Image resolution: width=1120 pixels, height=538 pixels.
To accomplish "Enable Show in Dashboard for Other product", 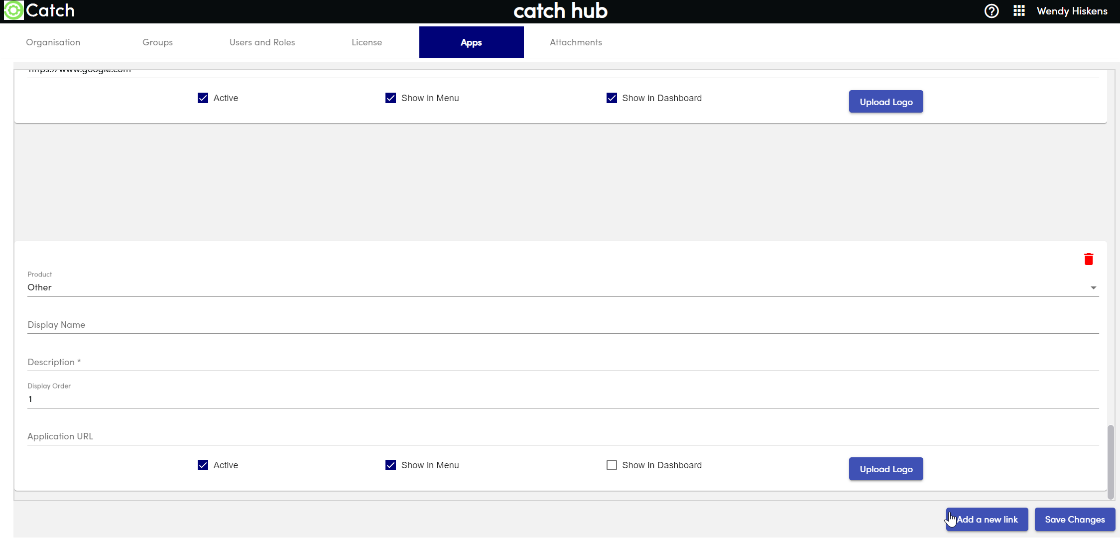I will tap(612, 465).
